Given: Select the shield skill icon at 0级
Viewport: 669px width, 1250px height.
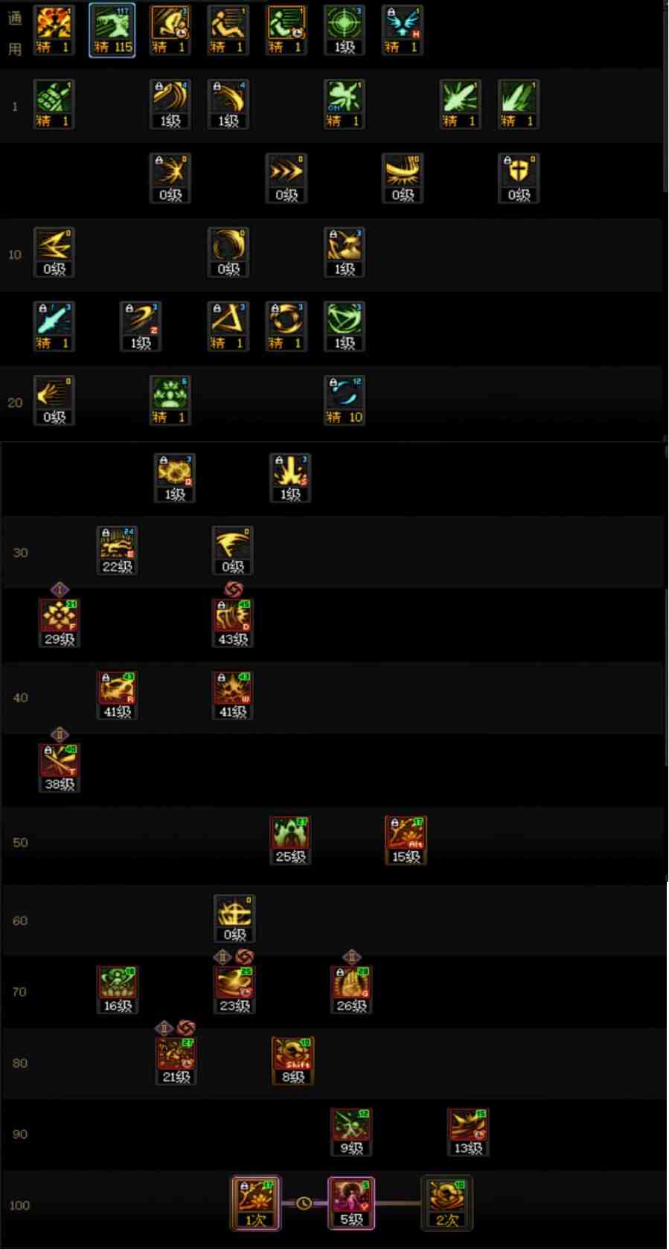Looking at the screenshot, I should pyautogui.click(x=518, y=179).
